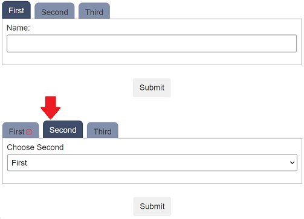This screenshot has height=219, width=304.
Task: Select the dark Second tab under the red arrow
Action: tap(63, 130)
